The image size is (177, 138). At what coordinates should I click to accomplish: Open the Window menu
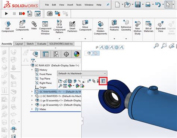pos(89,5)
